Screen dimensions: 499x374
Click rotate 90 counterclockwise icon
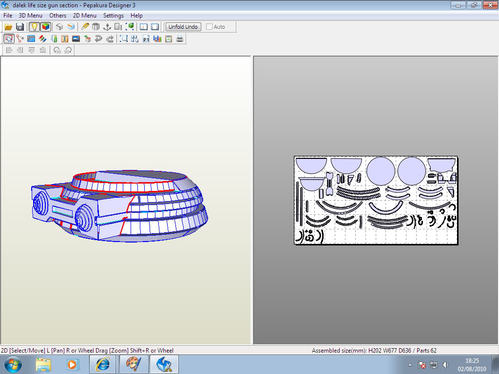(x=57, y=50)
